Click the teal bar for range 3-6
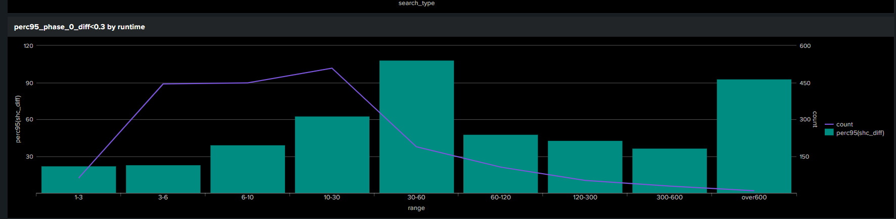896x219 pixels. (x=163, y=179)
